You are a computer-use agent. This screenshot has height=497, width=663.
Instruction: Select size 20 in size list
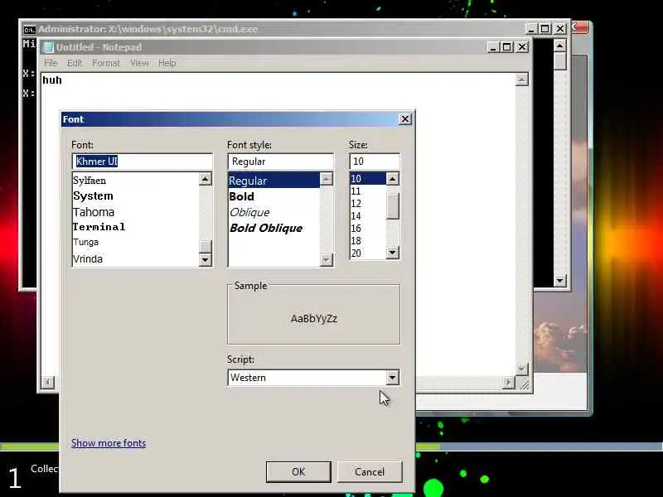tap(368, 253)
